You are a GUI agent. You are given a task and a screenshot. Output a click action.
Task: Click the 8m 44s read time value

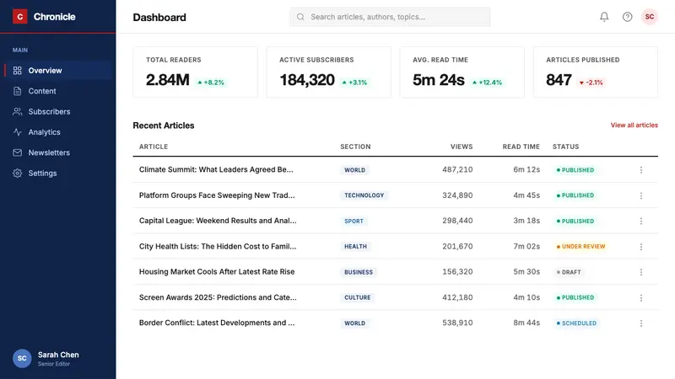click(x=526, y=323)
